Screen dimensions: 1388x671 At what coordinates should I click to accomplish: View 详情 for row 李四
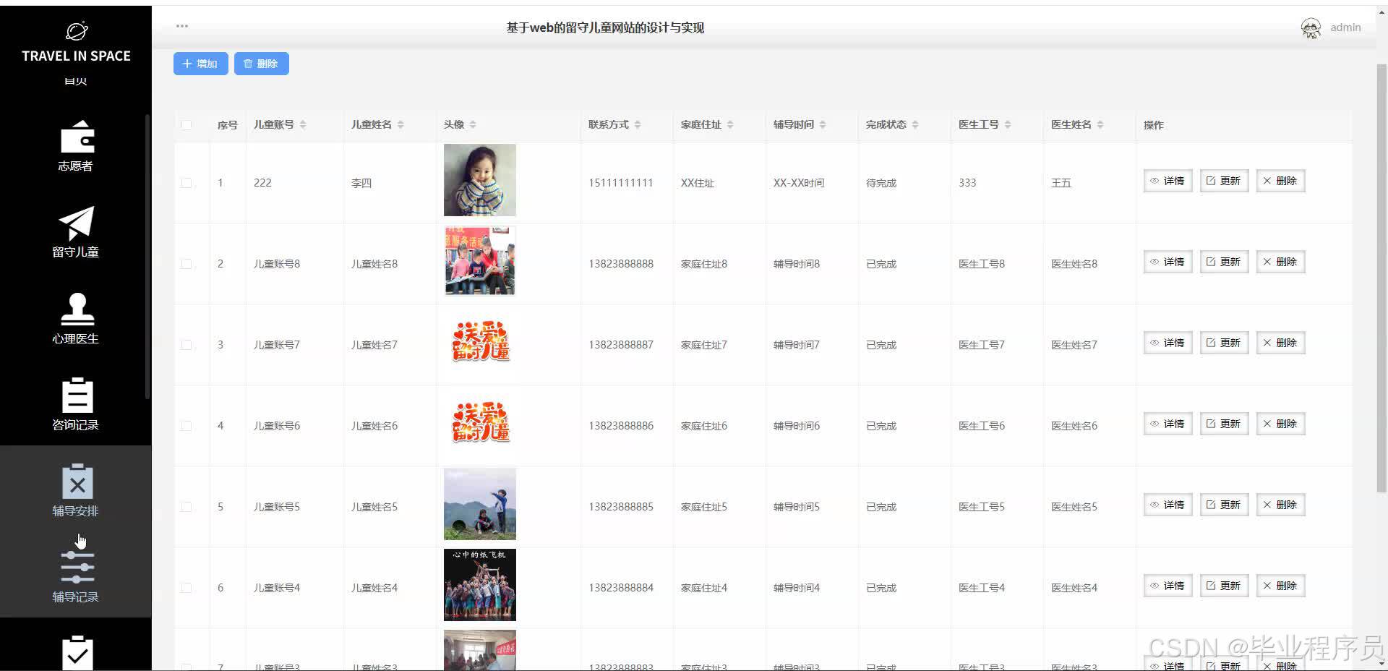1168,181
